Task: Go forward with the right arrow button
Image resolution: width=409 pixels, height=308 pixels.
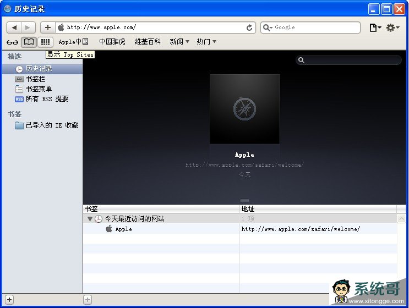Action: click(28, 28)
